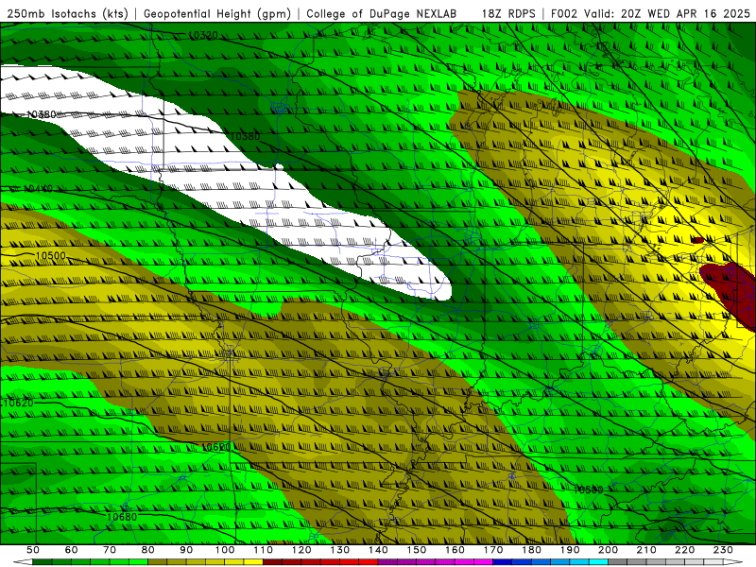This screenshot has height=567, width=756.
Task: Select the magenta swatch just before 170
Action: (x=484, y=562)
